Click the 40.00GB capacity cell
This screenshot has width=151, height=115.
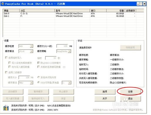click(120, 16)
